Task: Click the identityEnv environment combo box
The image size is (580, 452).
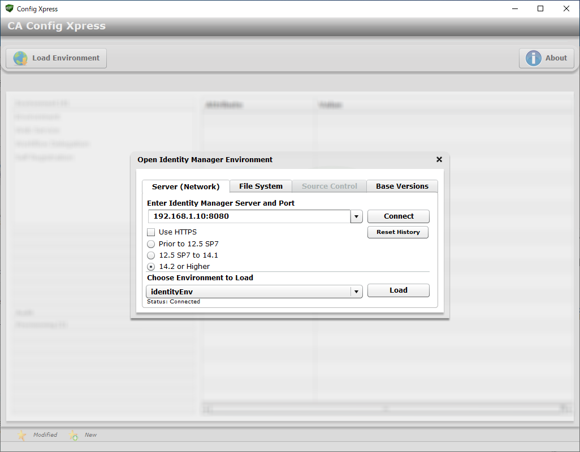Action: click(x=254, y=292)
